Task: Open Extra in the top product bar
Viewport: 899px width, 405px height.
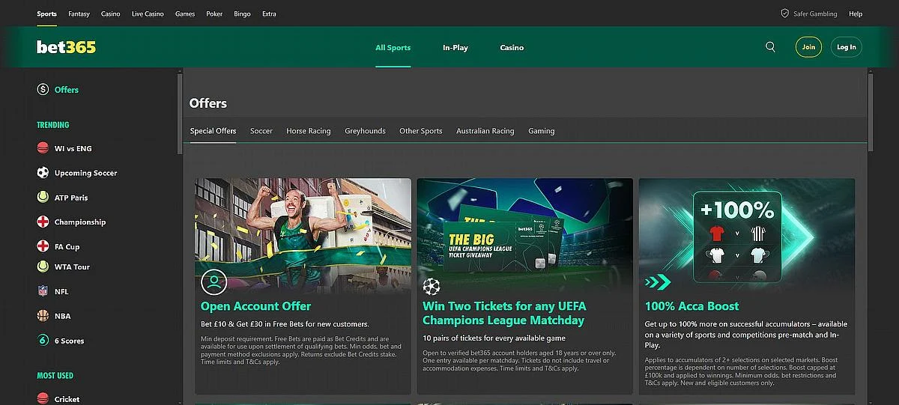Action: click(269, 13)
